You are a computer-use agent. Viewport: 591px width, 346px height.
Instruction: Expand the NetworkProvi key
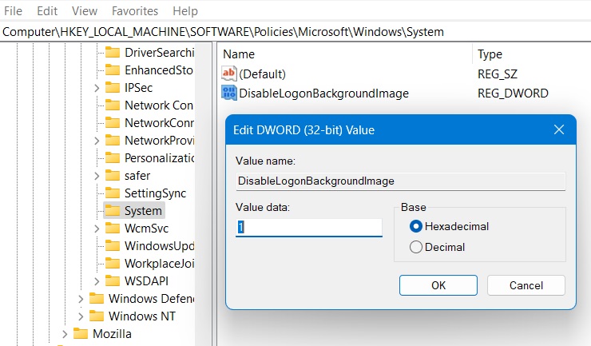pos(97,141)
